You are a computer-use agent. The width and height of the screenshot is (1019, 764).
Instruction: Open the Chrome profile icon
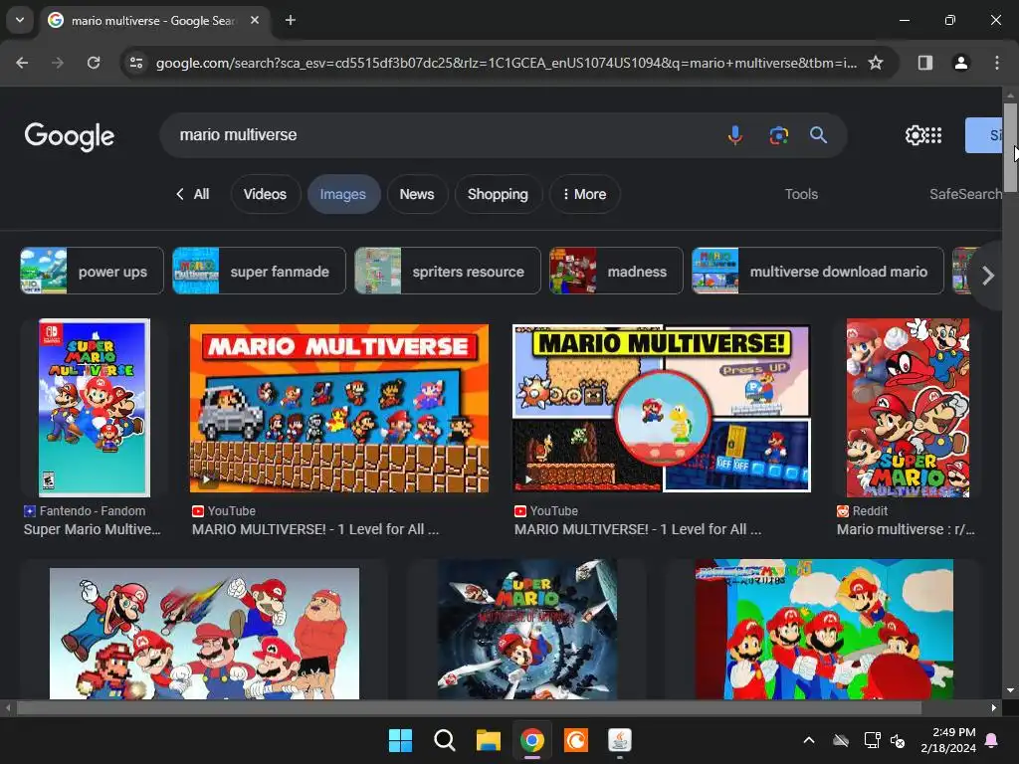coord(961,63)
